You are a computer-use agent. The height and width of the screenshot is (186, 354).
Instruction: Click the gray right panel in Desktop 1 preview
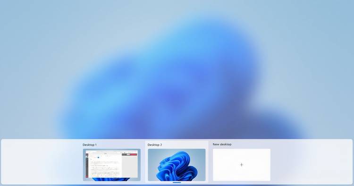pyautogui.click(x=130, y=166)
